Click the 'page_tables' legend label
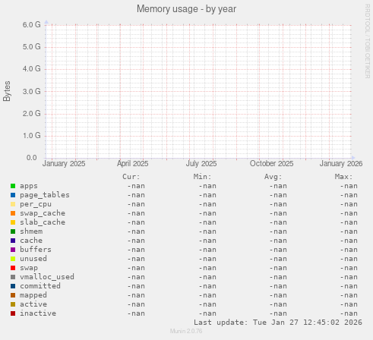This screenshot has width=373, height=340. (x=45, y=195)
